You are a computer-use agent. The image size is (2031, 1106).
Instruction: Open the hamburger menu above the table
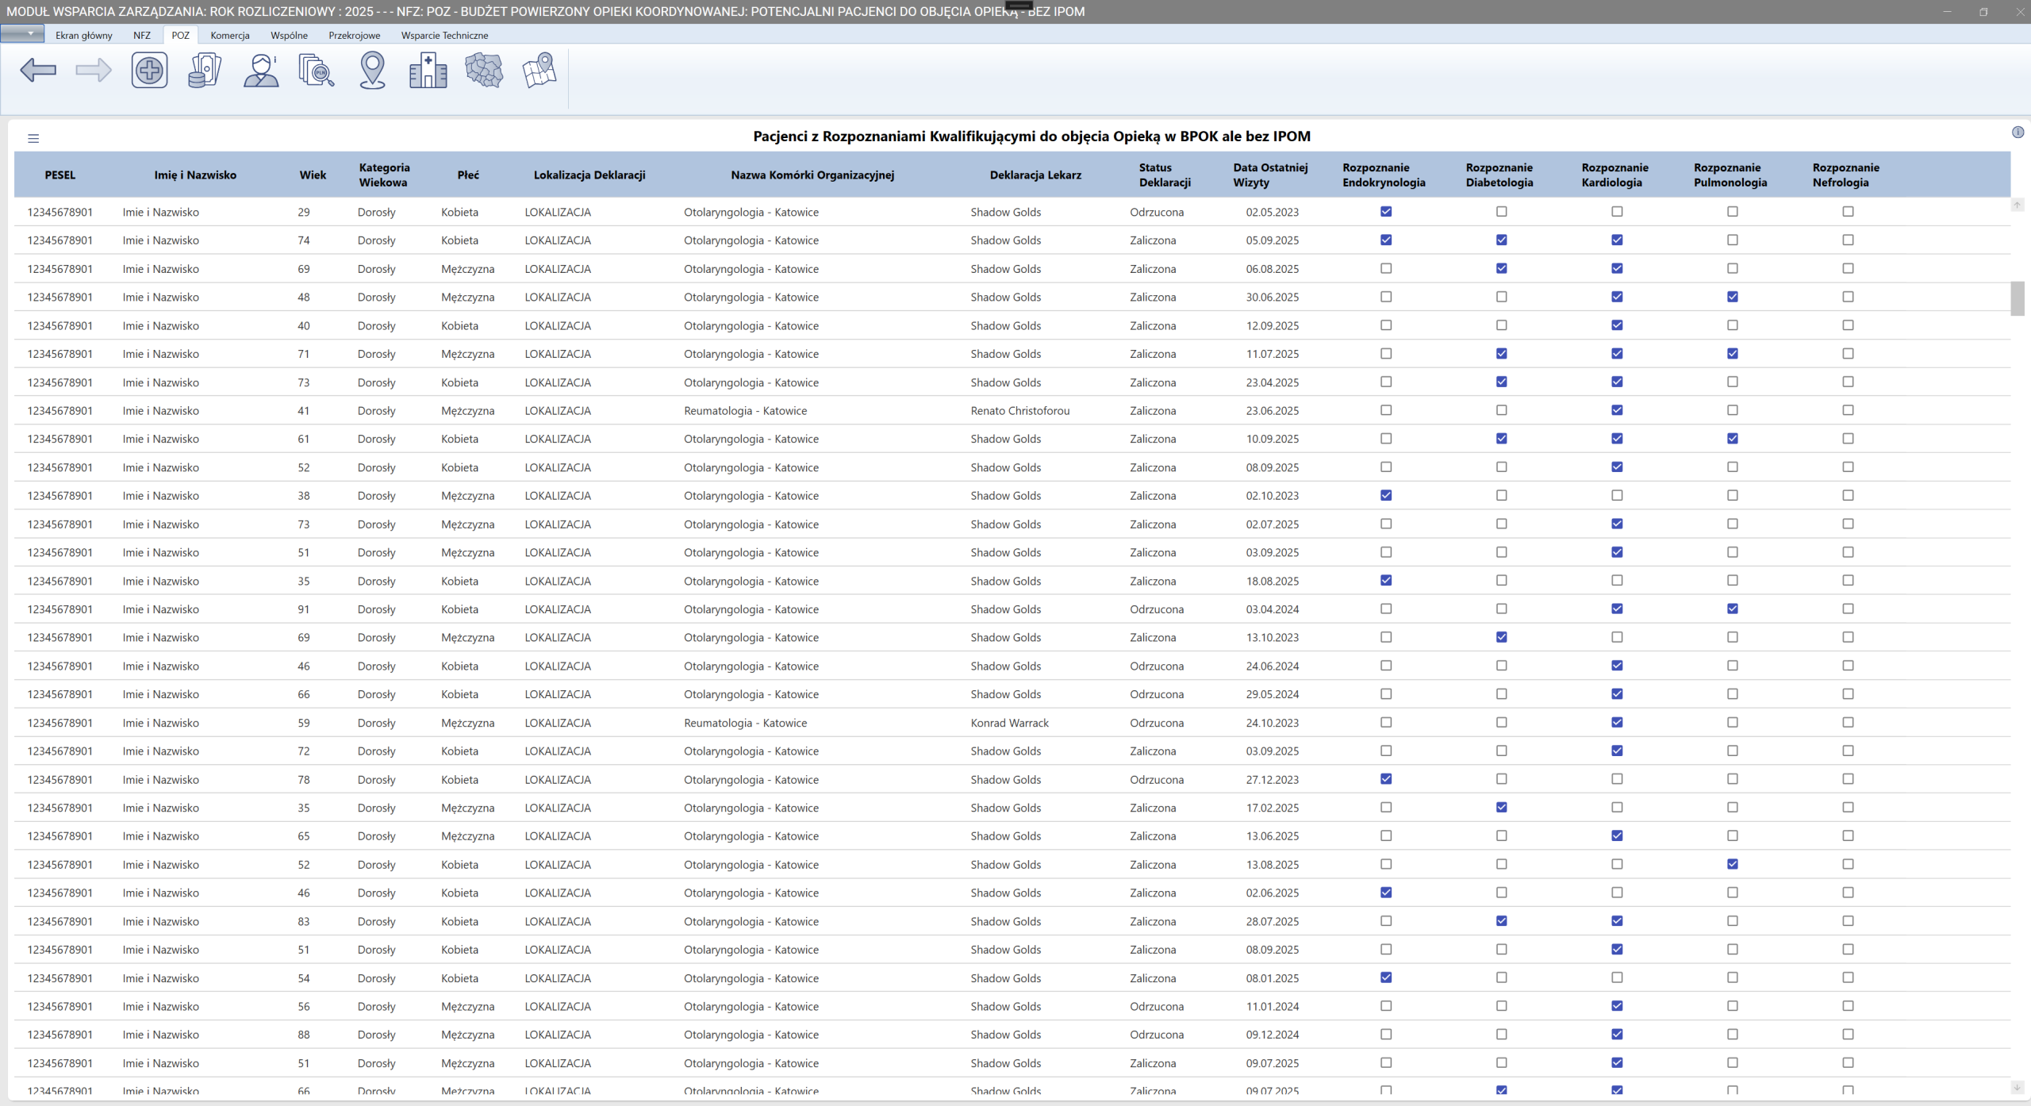click(33, 139)
